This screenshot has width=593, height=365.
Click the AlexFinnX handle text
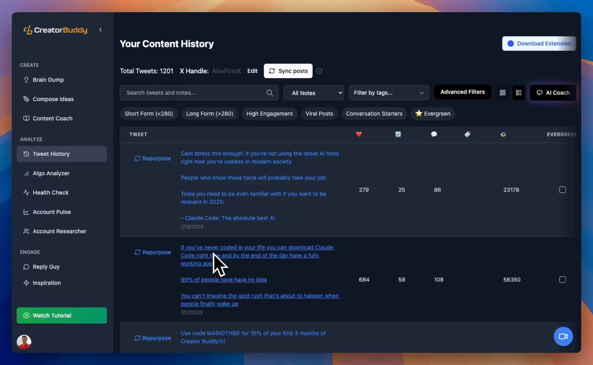point(226,71)
